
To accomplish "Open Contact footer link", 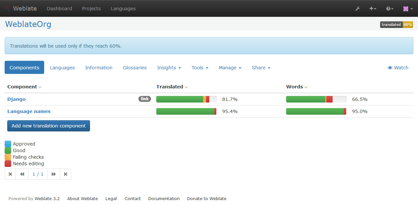I will pos(133,198).
